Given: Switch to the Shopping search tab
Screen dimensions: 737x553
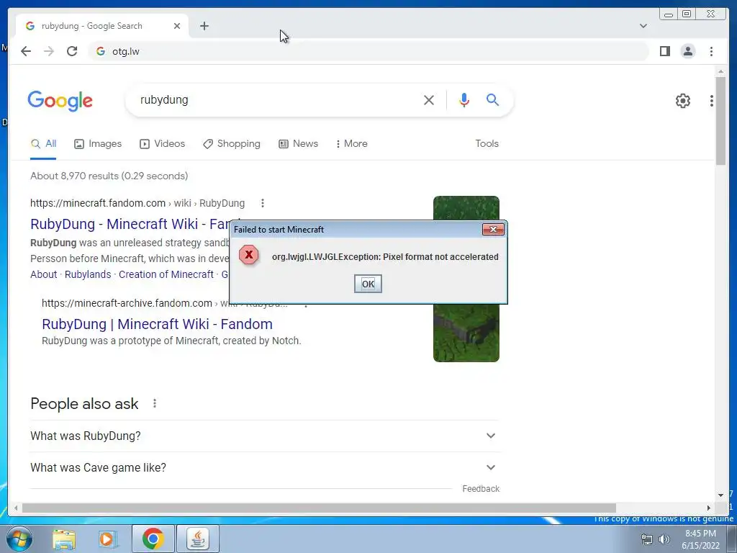Looking at the screenshot, I should (x=231, y=144).
